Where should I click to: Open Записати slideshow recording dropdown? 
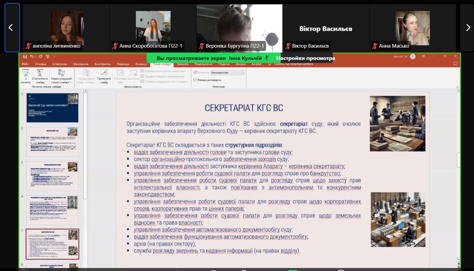(x=133, y=77)
